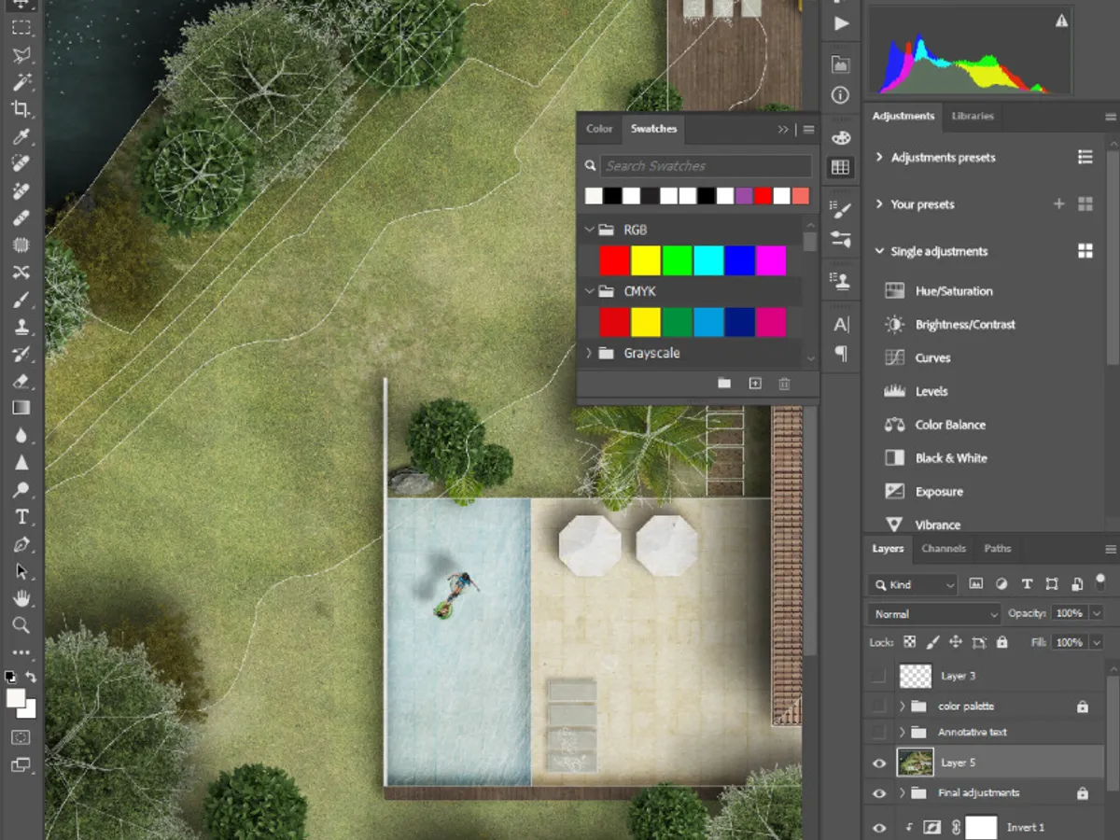Select the Clone Stamp tool

coord(21,326)
